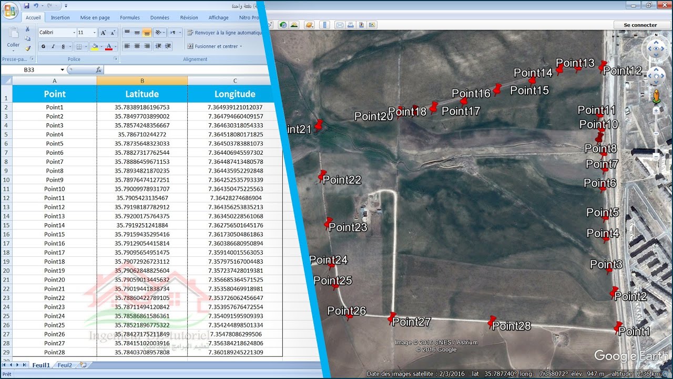This screenshot has height=379, width=673.
Task: Click the sunlight icon in Google Earth toolbar
Action: click(x=294, y=25)
